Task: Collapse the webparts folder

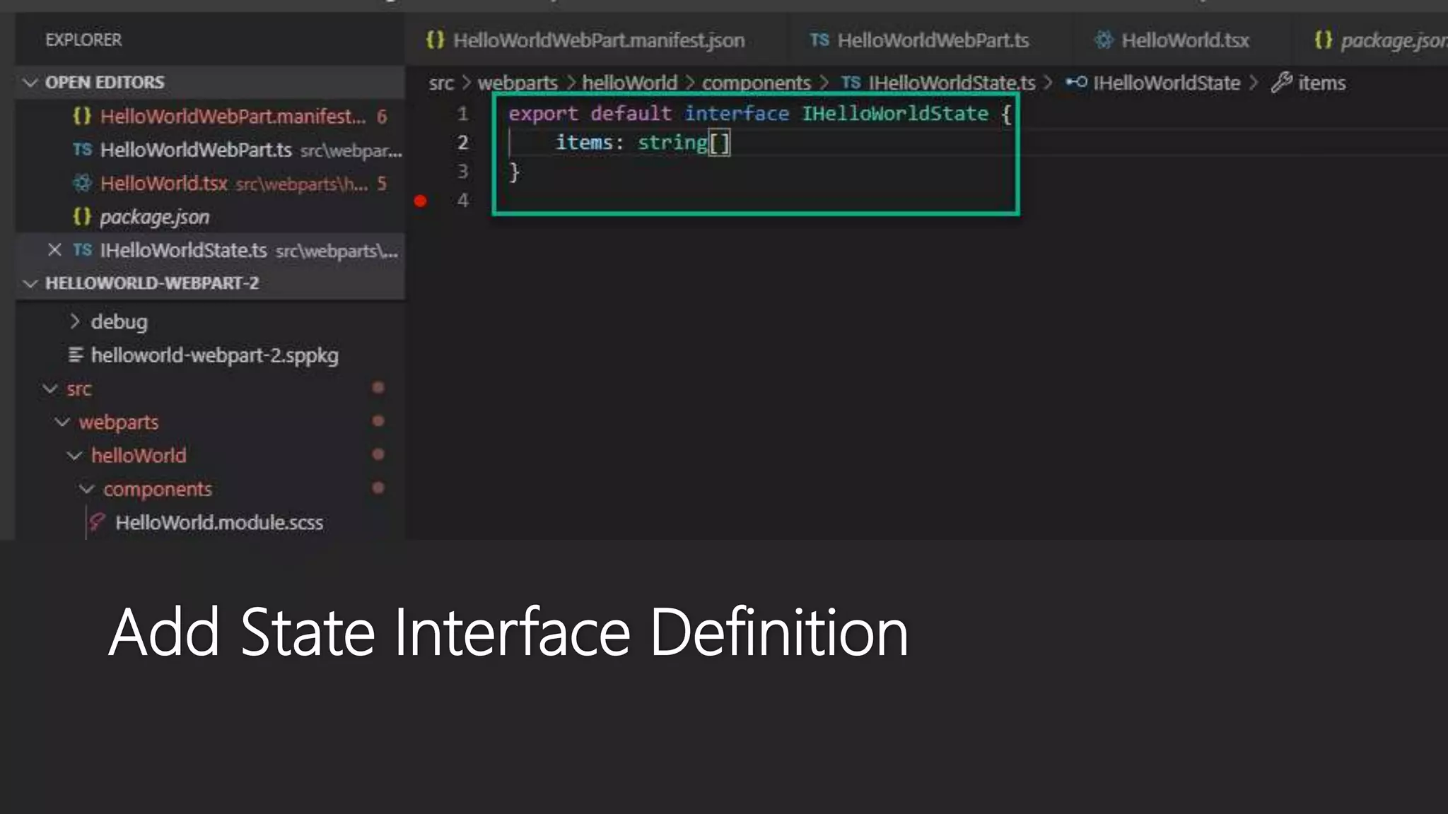Action: [x=62, y=422]
